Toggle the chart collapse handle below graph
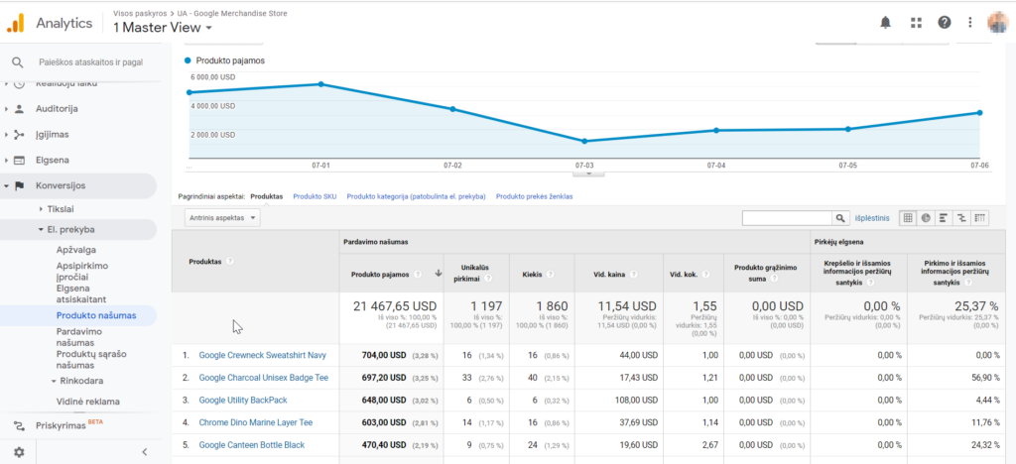This screenshot has width=1016, height=464. 588,173
